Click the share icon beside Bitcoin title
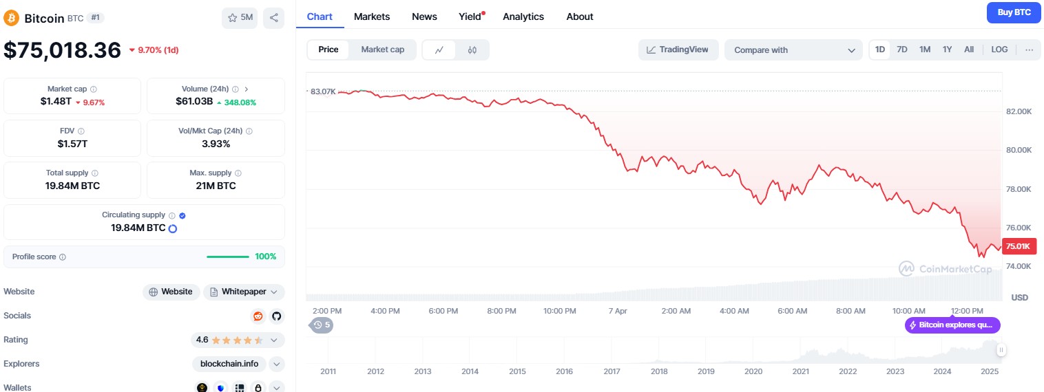The image size is (1044, 392). [x=273, y=18]
